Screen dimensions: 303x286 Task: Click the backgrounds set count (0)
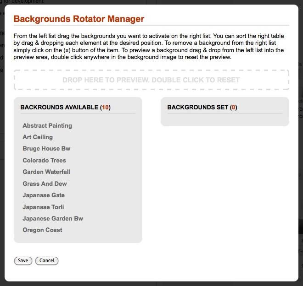[234, 108]
